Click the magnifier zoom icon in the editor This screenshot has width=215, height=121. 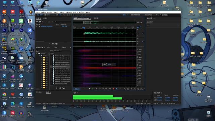click(x=141, y=89)
